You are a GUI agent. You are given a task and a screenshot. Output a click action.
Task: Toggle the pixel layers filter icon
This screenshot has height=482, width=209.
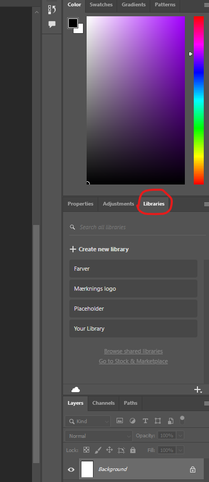120,421
